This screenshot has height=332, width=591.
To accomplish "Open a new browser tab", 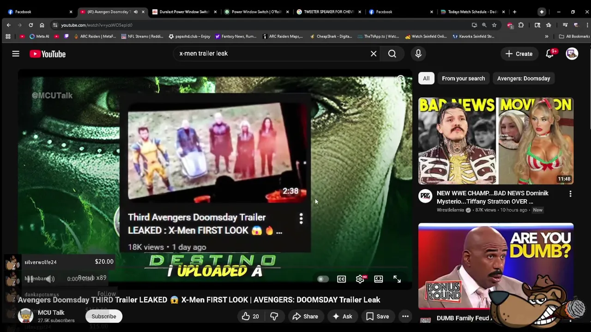I will 514,12.
